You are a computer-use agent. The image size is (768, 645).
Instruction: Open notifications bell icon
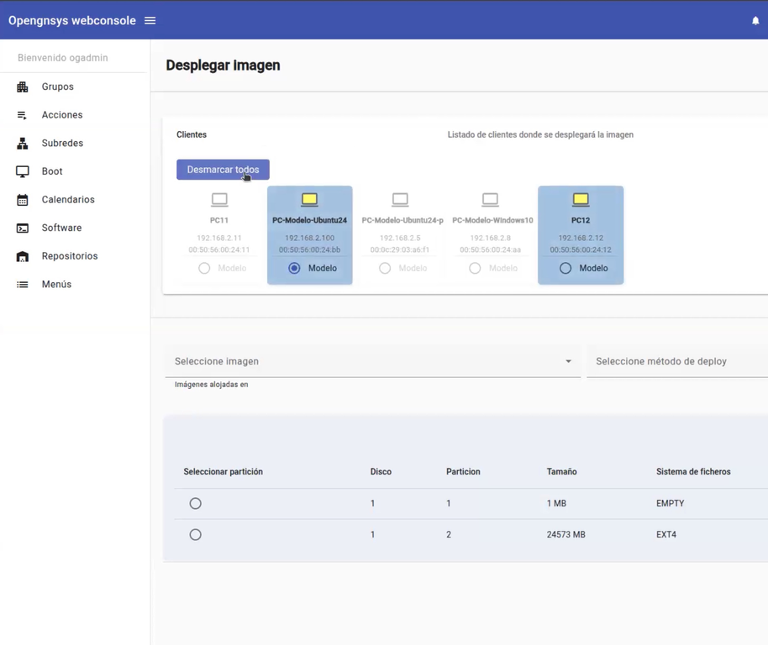(755, 20)
